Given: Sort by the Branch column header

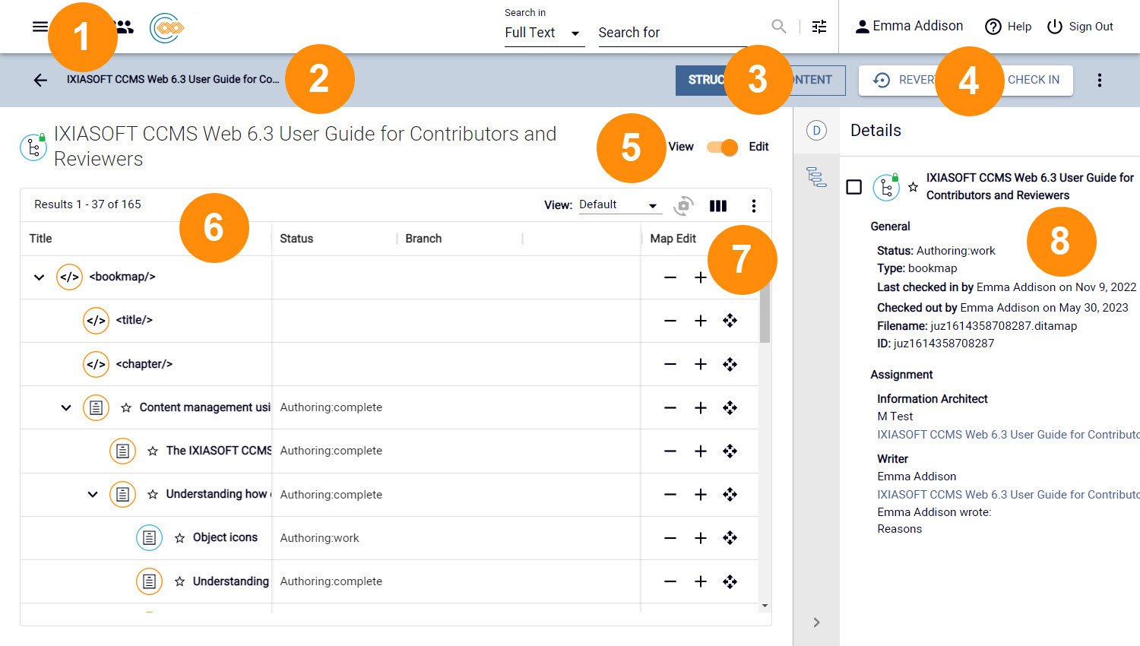Looking at the screenshot, I should point(423,239).
